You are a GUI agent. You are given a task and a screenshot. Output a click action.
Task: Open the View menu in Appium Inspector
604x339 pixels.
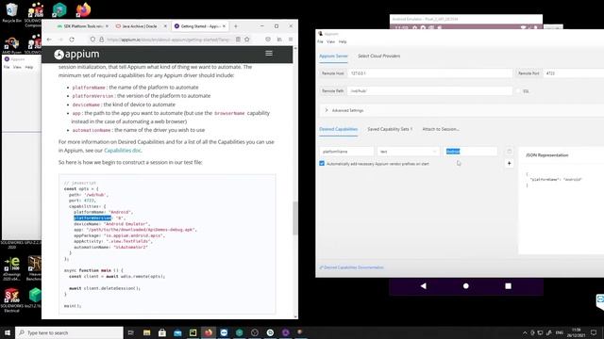pos(331,41)
